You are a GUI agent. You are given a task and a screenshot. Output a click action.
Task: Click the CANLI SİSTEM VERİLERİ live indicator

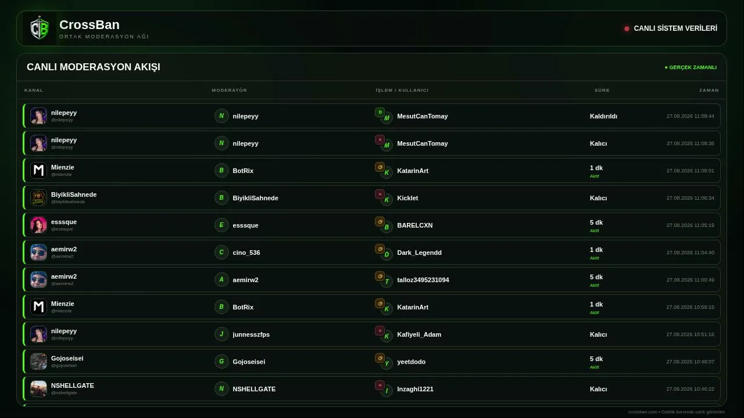coord(671,28)
